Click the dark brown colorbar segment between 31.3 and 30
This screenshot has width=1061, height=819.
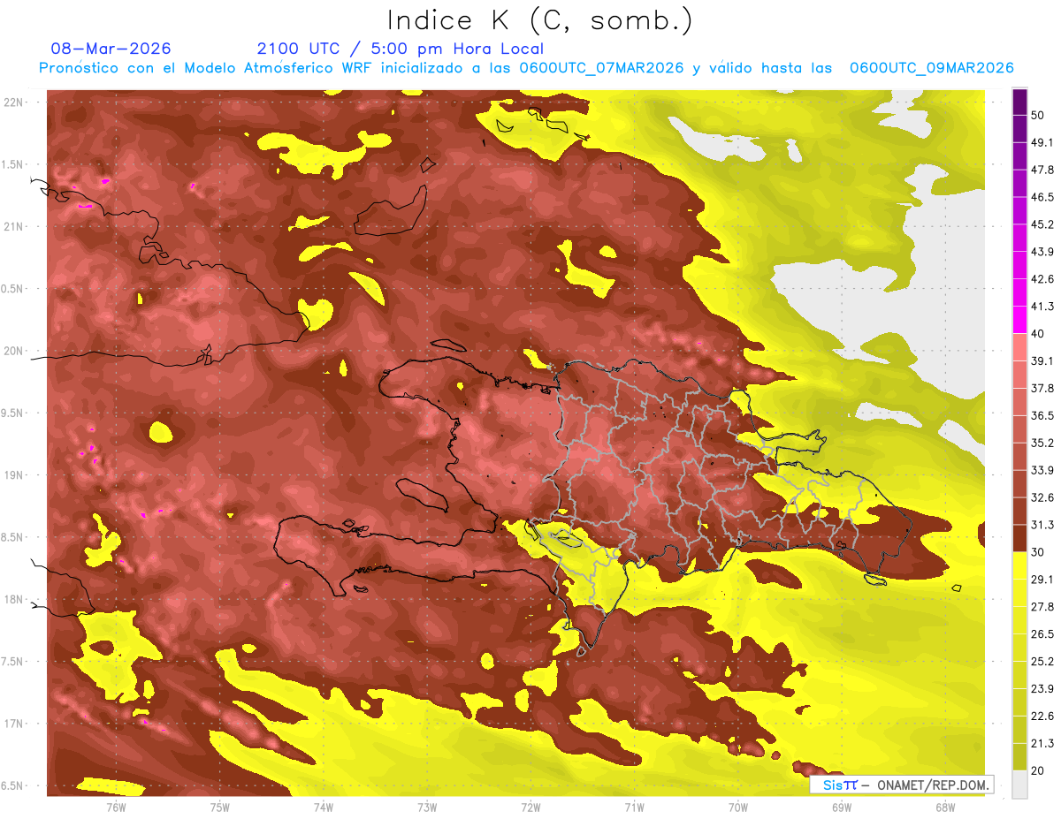pos(1019,539)
